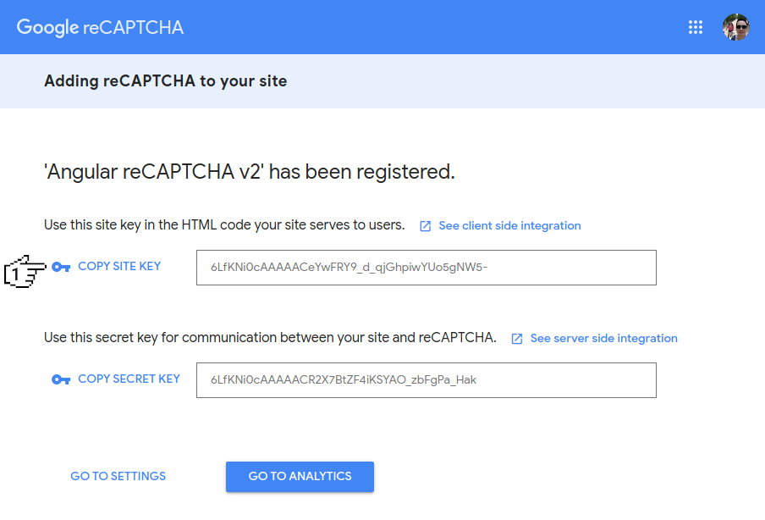
Task: Click the Google reCAPTCHA logo
Action: point(100,27)
